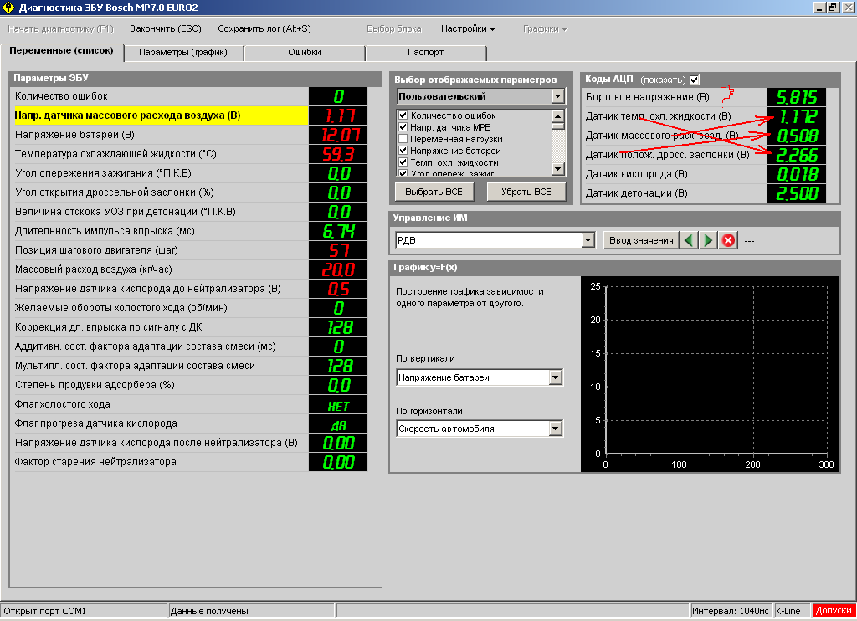Open the Пользовательский preset dropdown

click(x=558, y=96)
